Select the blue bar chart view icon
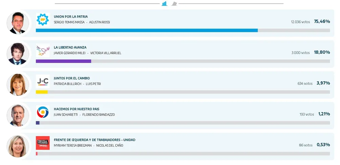 [x=165, y=3]
